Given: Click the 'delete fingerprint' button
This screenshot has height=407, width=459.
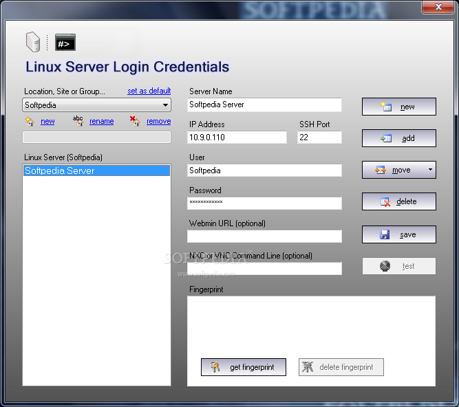Looking at the screenshot, I should (341, 367).
